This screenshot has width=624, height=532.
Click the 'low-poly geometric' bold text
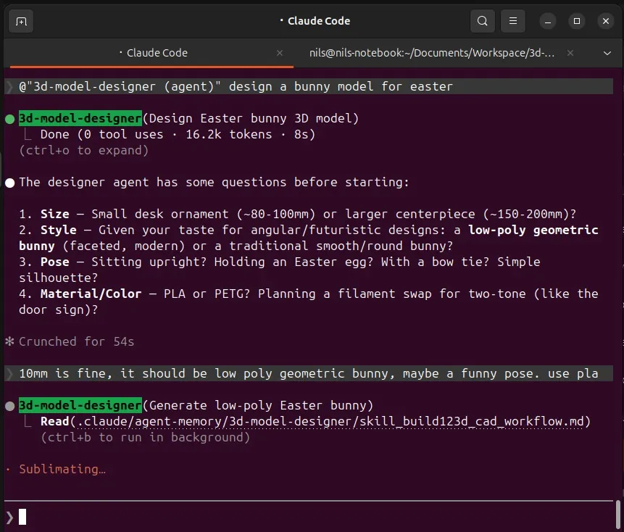533,230
